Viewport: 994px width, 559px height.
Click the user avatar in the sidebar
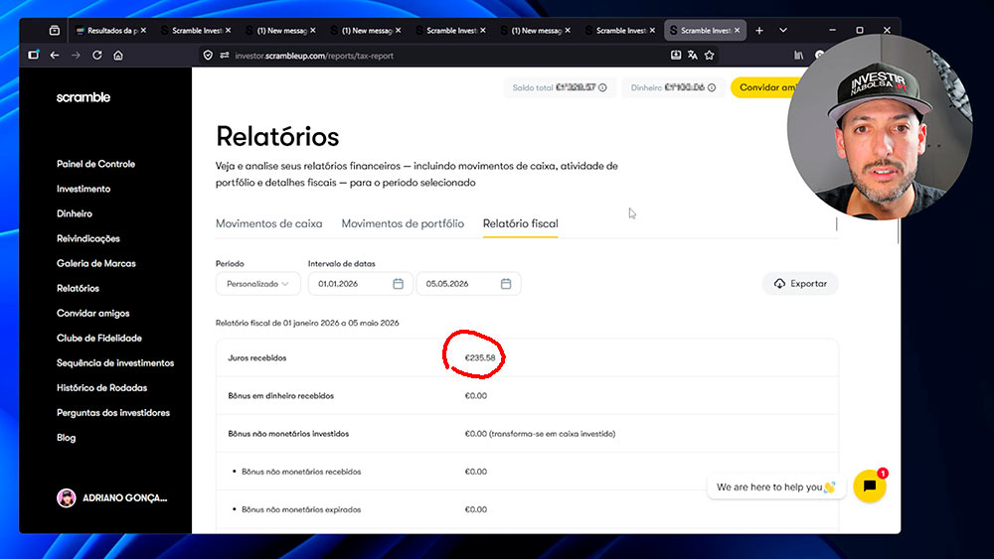(x=66, y=498)
